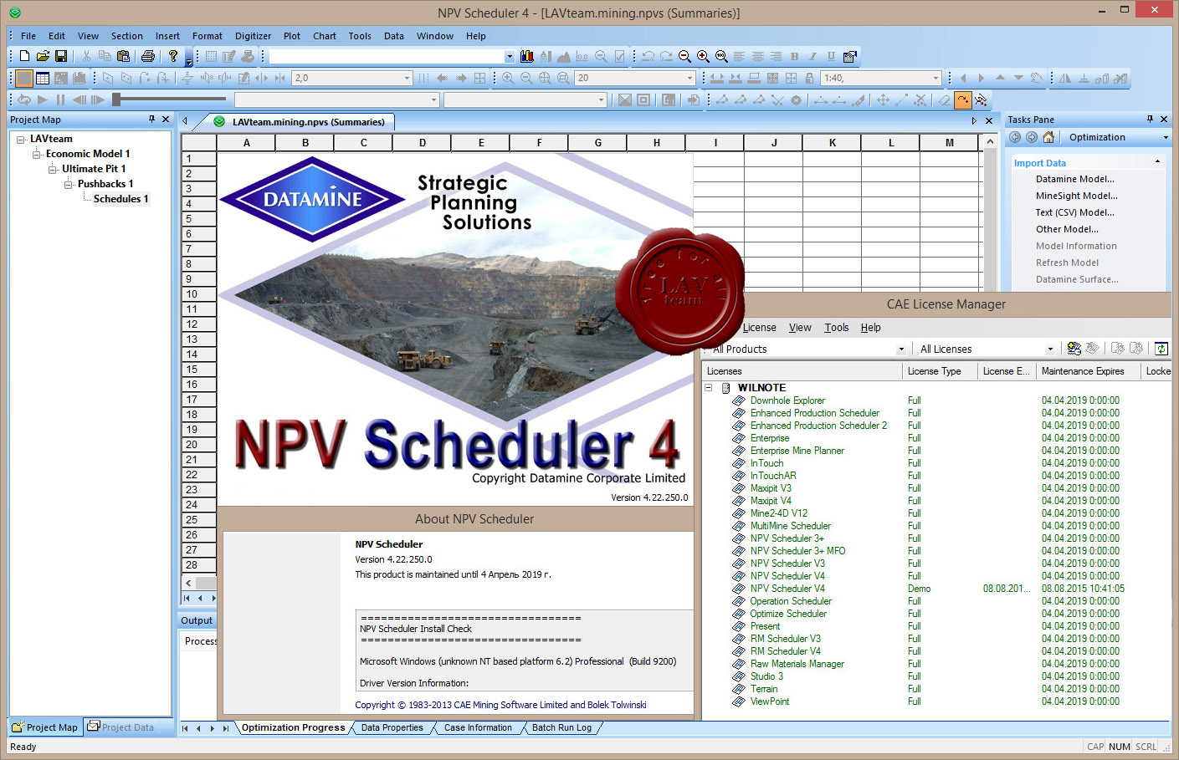
Task: Open the Chart menu
Action: (x=325, y=36)
